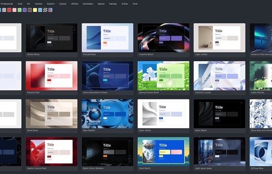272x174 pixels.
Task: Select the Colorful Black theme
Action: pyautogui.click(x=163, y=40)
